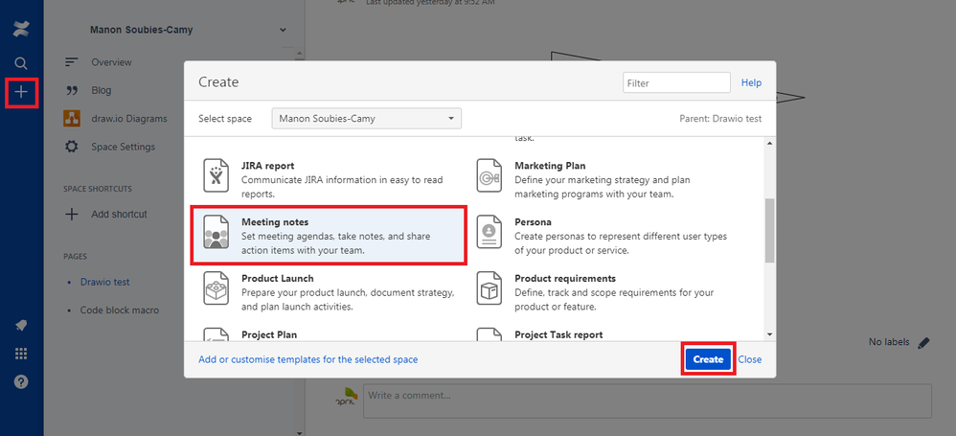Open the notifications rocket icon
The width and height of the screenshot is (956, 436).
point(21,326)
